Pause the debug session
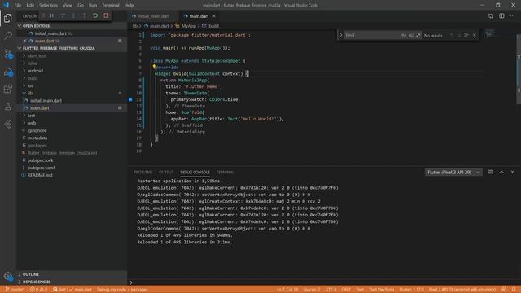The image size is (521, 293). point(52,15)
